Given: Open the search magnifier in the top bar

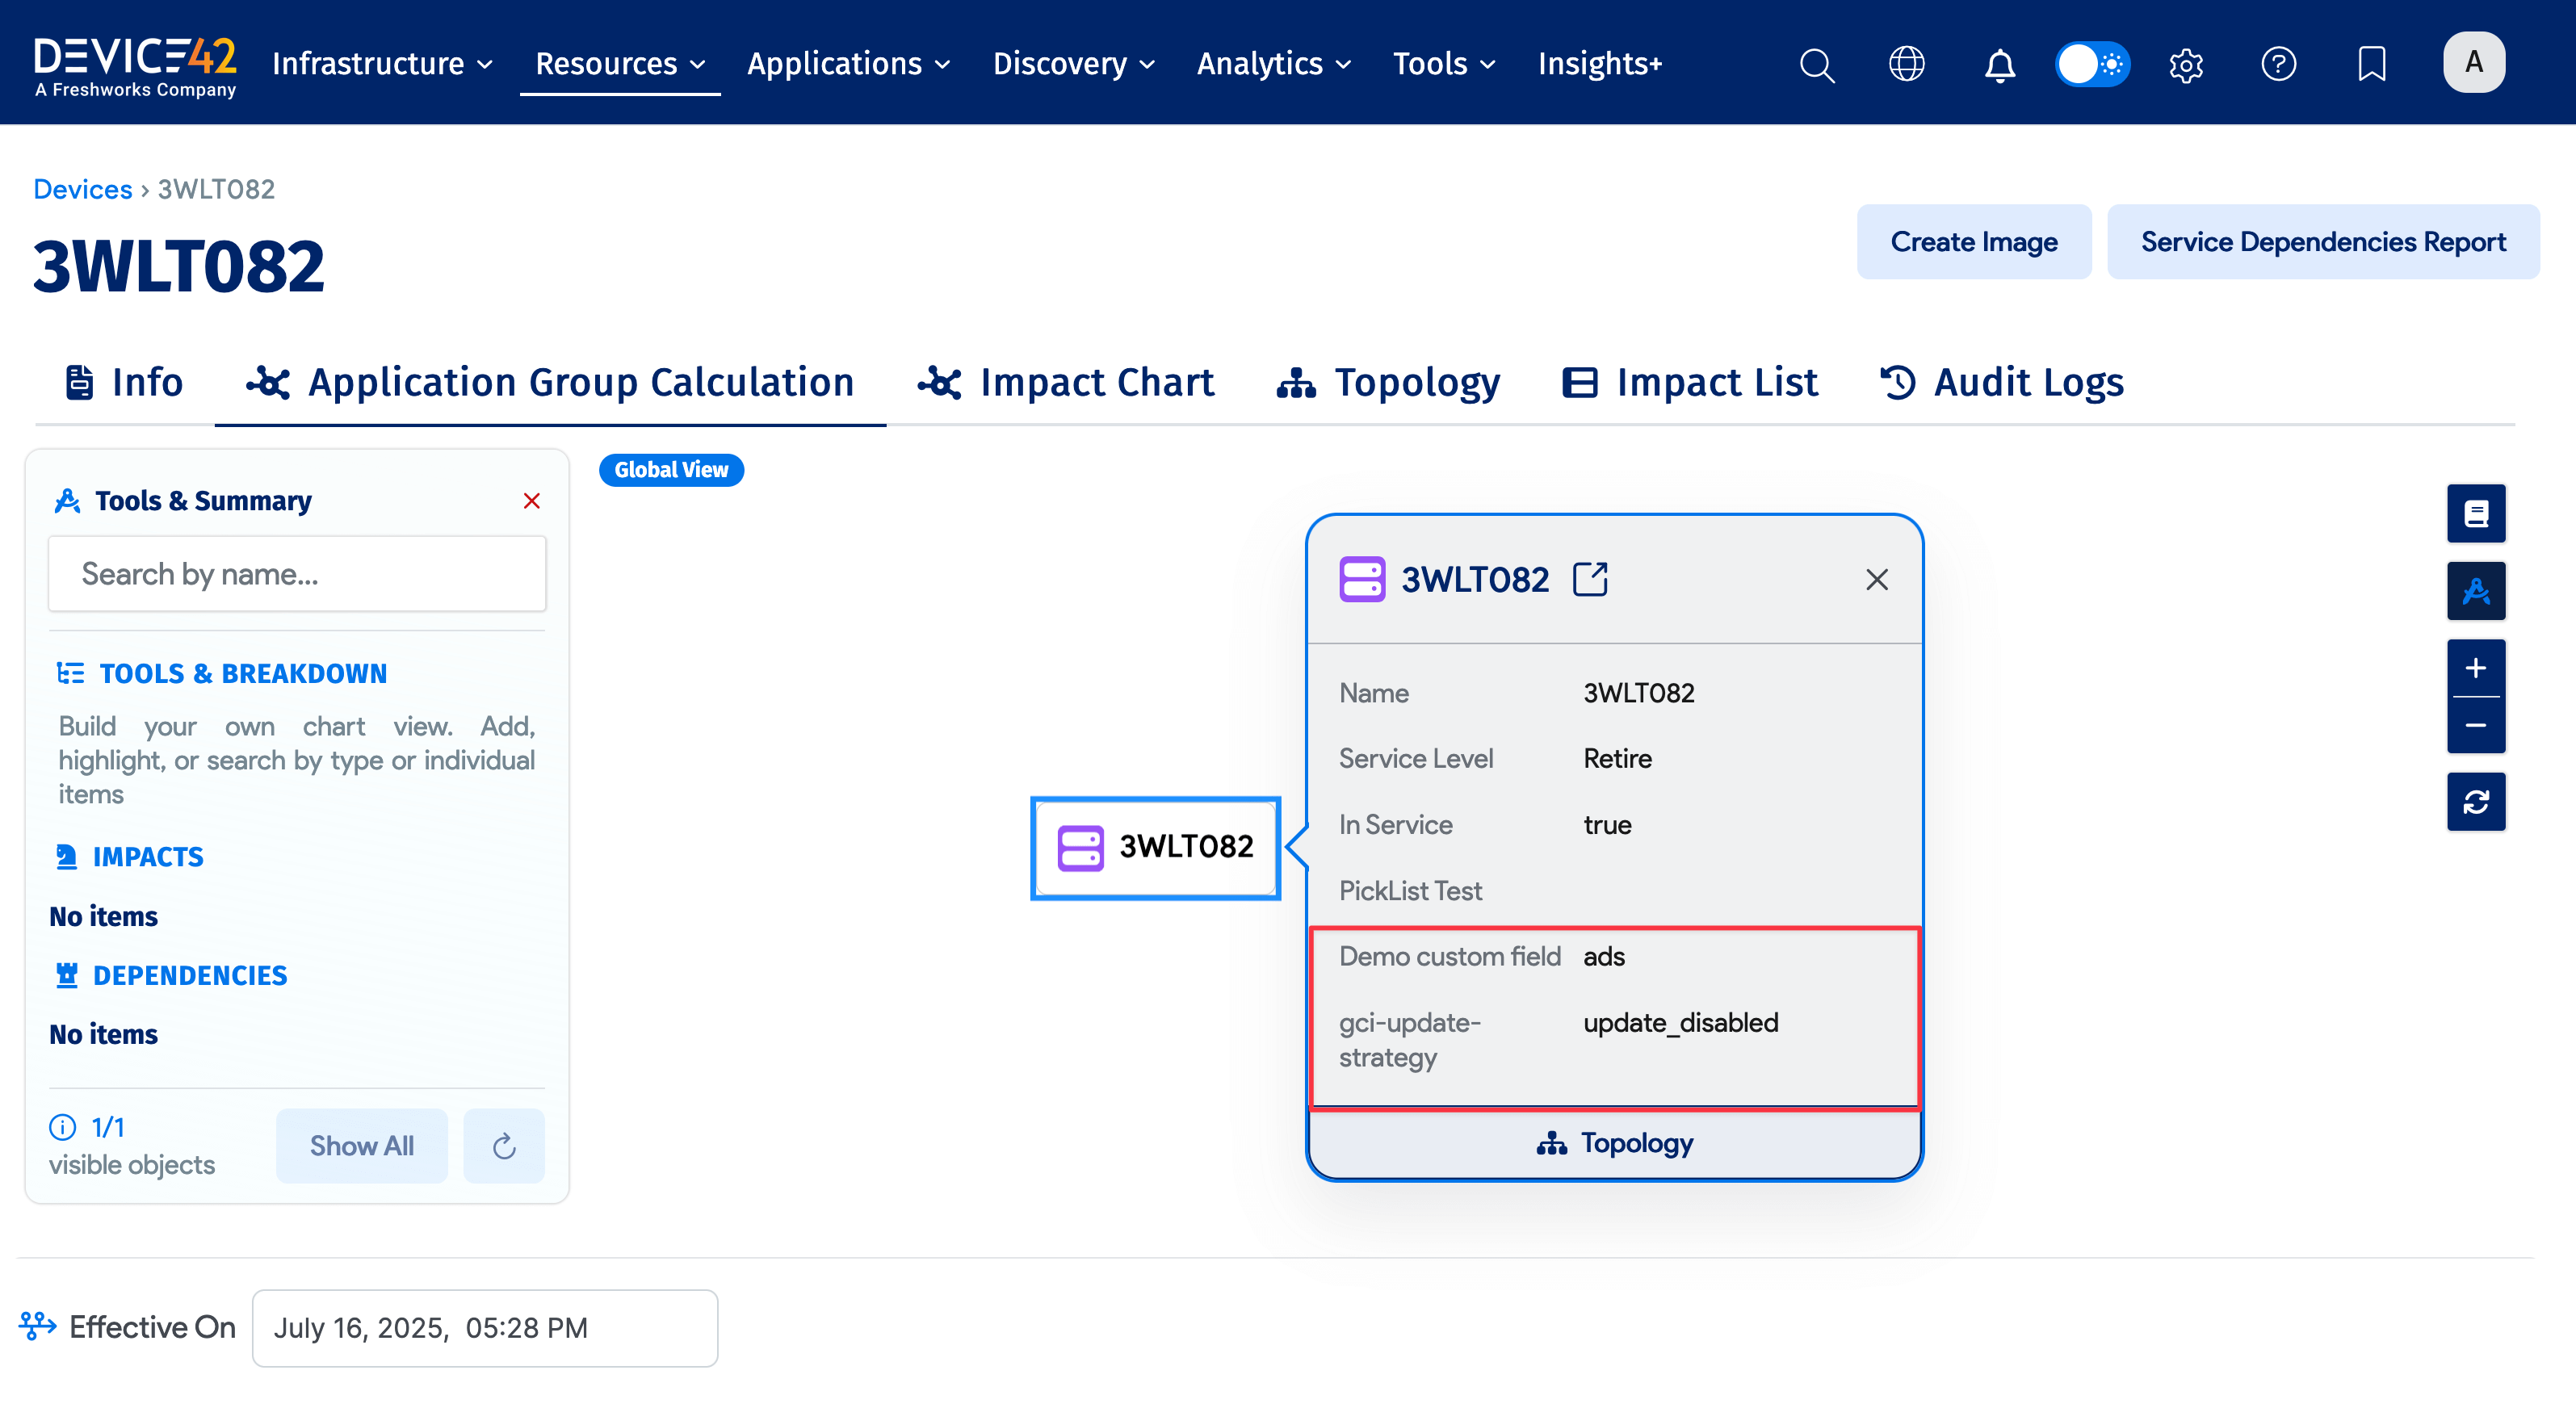Looking at the screenshot, I should click(x=1816, y=65).
